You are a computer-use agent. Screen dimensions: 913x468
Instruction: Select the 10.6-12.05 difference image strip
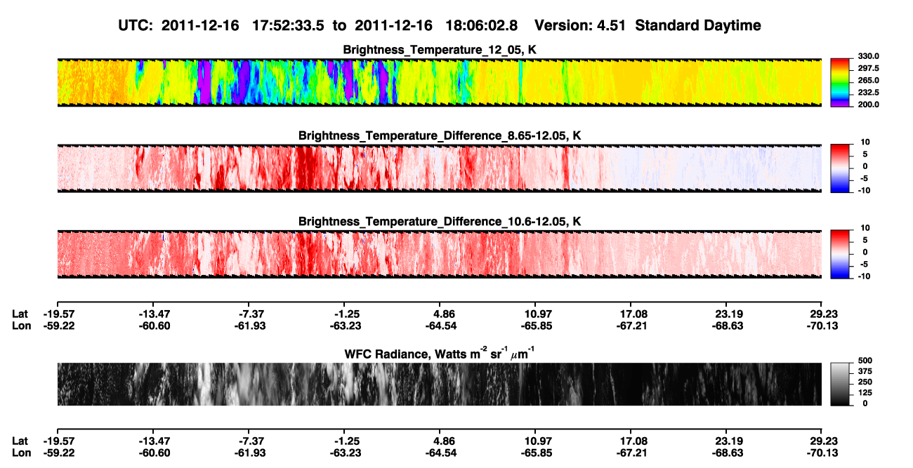coord(439,254)
